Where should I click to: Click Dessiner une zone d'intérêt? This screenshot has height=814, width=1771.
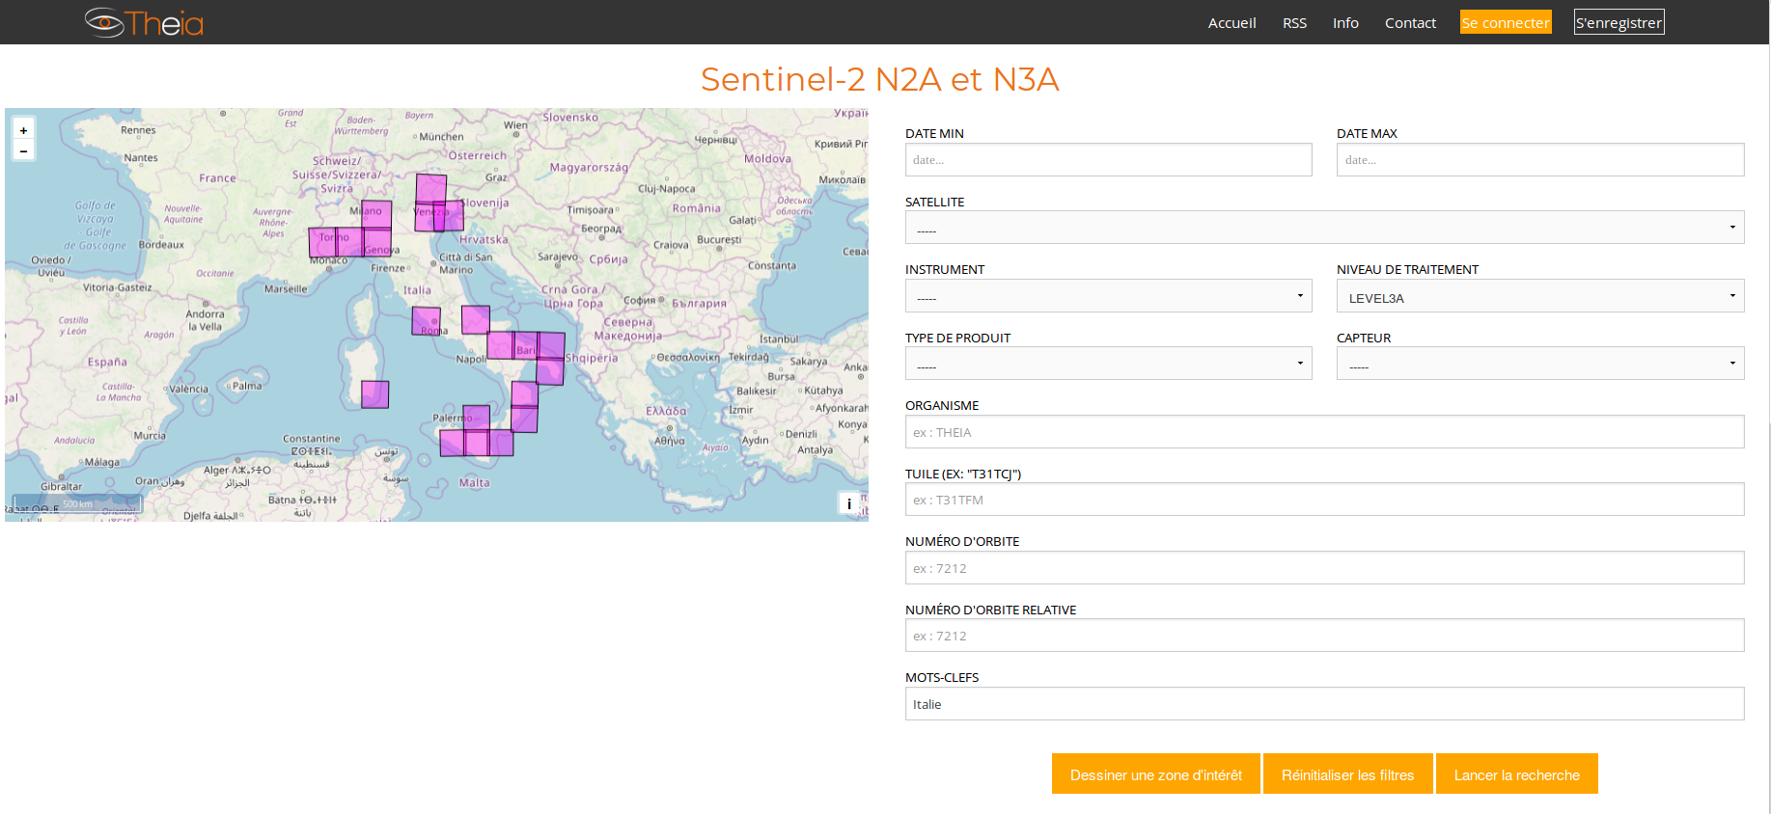pyautogui.click(x=1156, y=774)
